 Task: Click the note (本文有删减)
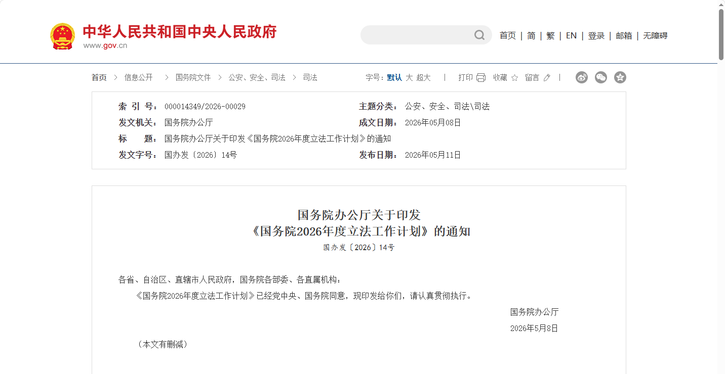(162, 344)
